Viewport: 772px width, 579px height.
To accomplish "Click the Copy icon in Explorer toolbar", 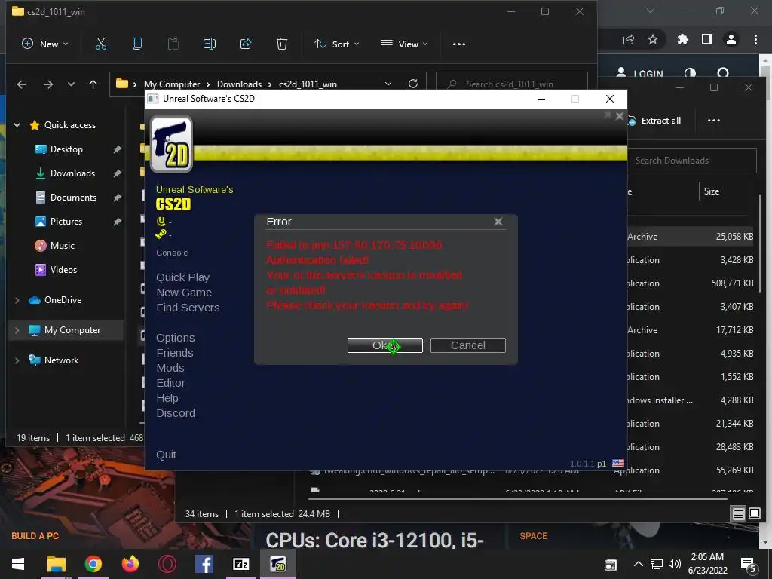I will coord(137,44).
